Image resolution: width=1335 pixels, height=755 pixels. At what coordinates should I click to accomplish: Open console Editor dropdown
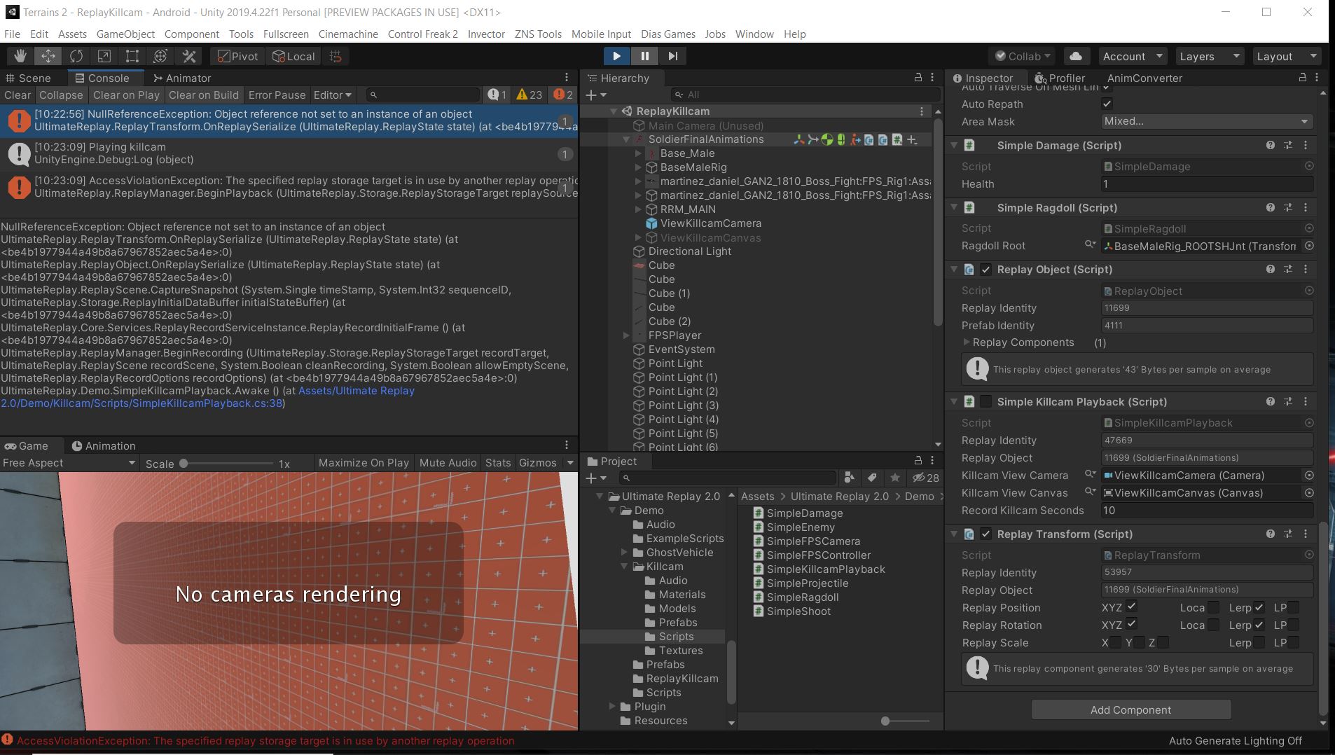tap(332, 95)
